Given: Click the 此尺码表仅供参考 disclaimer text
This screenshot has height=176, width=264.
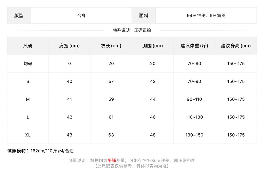Looking at the screenshot, I should (x=132, y=166).
